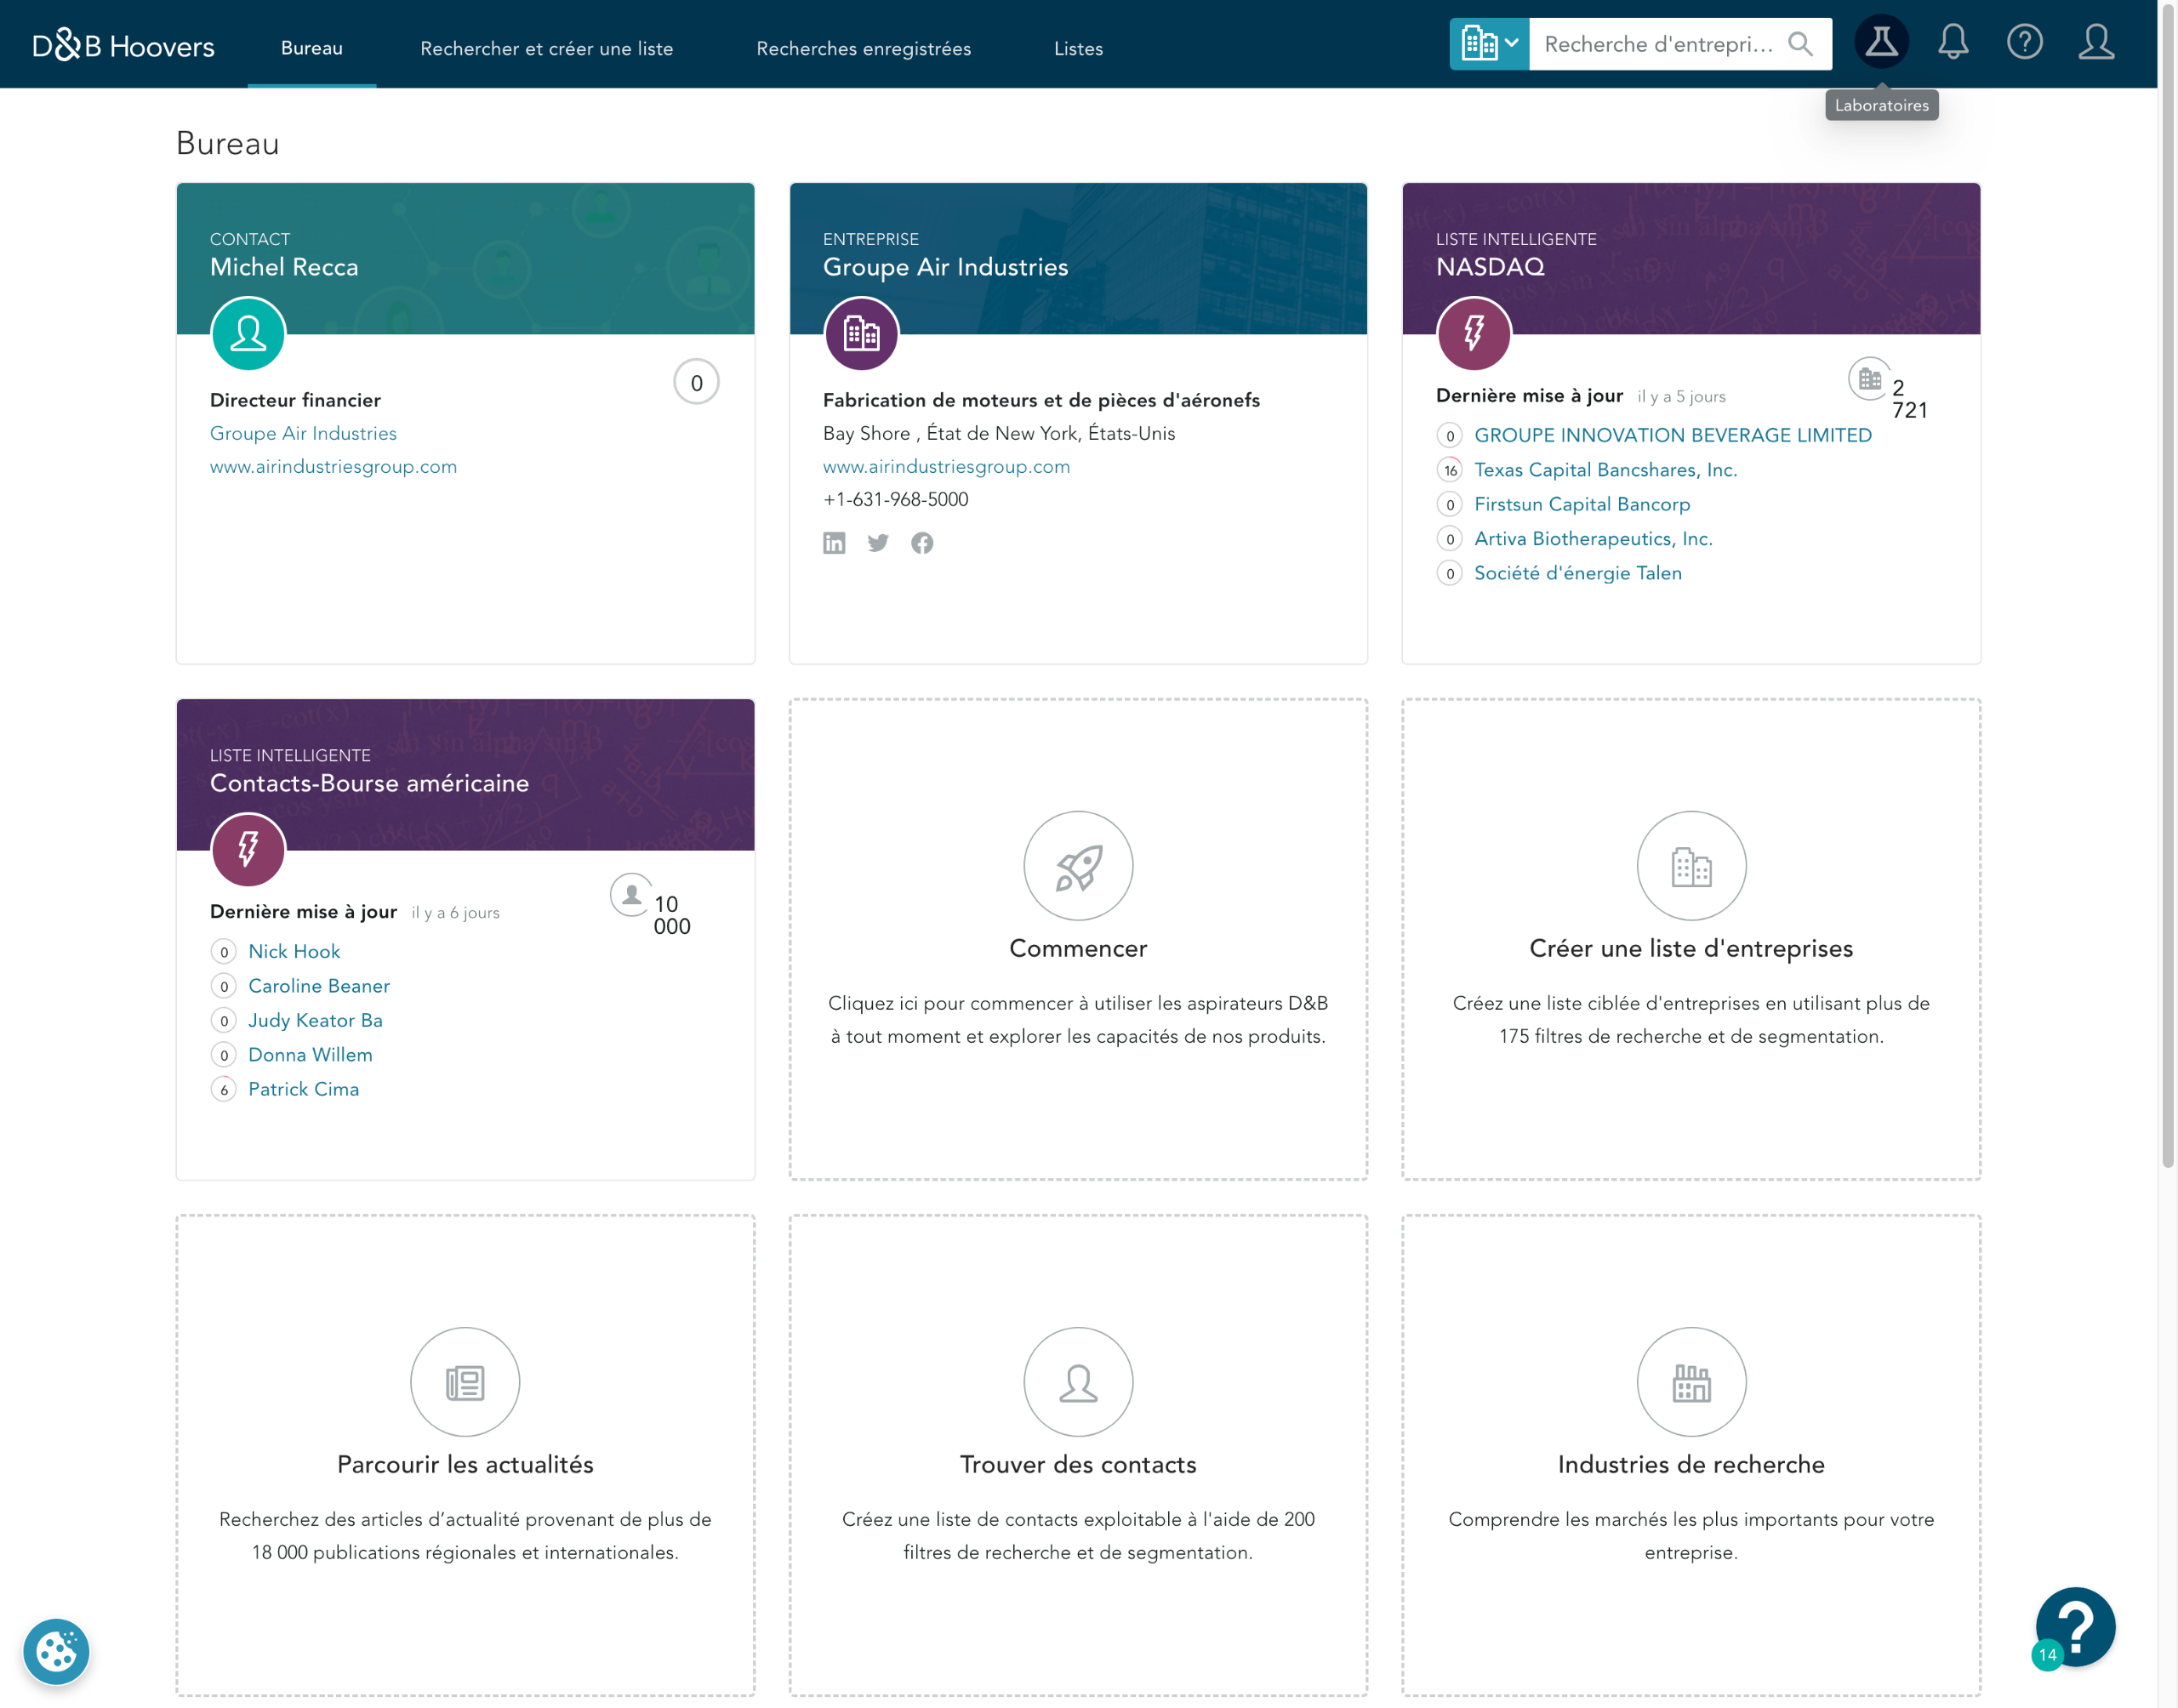Screen dimensions: 2178x1708
Task: Open the floating help widget with badge 14
Action: (2075, 1627)
